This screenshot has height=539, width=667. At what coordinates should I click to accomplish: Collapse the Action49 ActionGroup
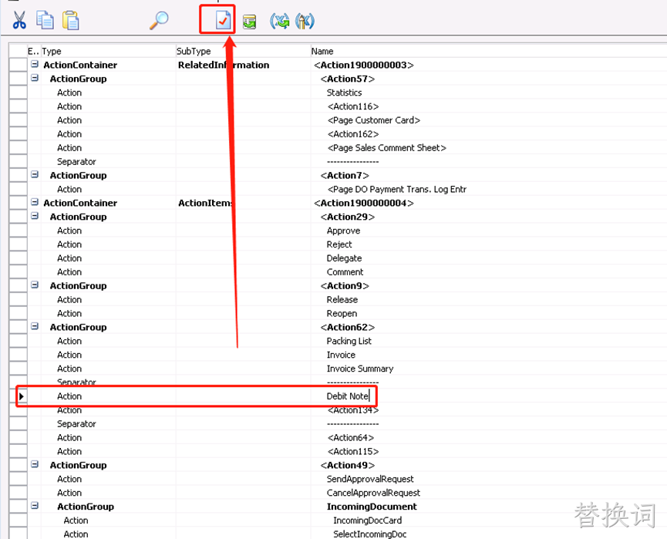tap(35, 464)
